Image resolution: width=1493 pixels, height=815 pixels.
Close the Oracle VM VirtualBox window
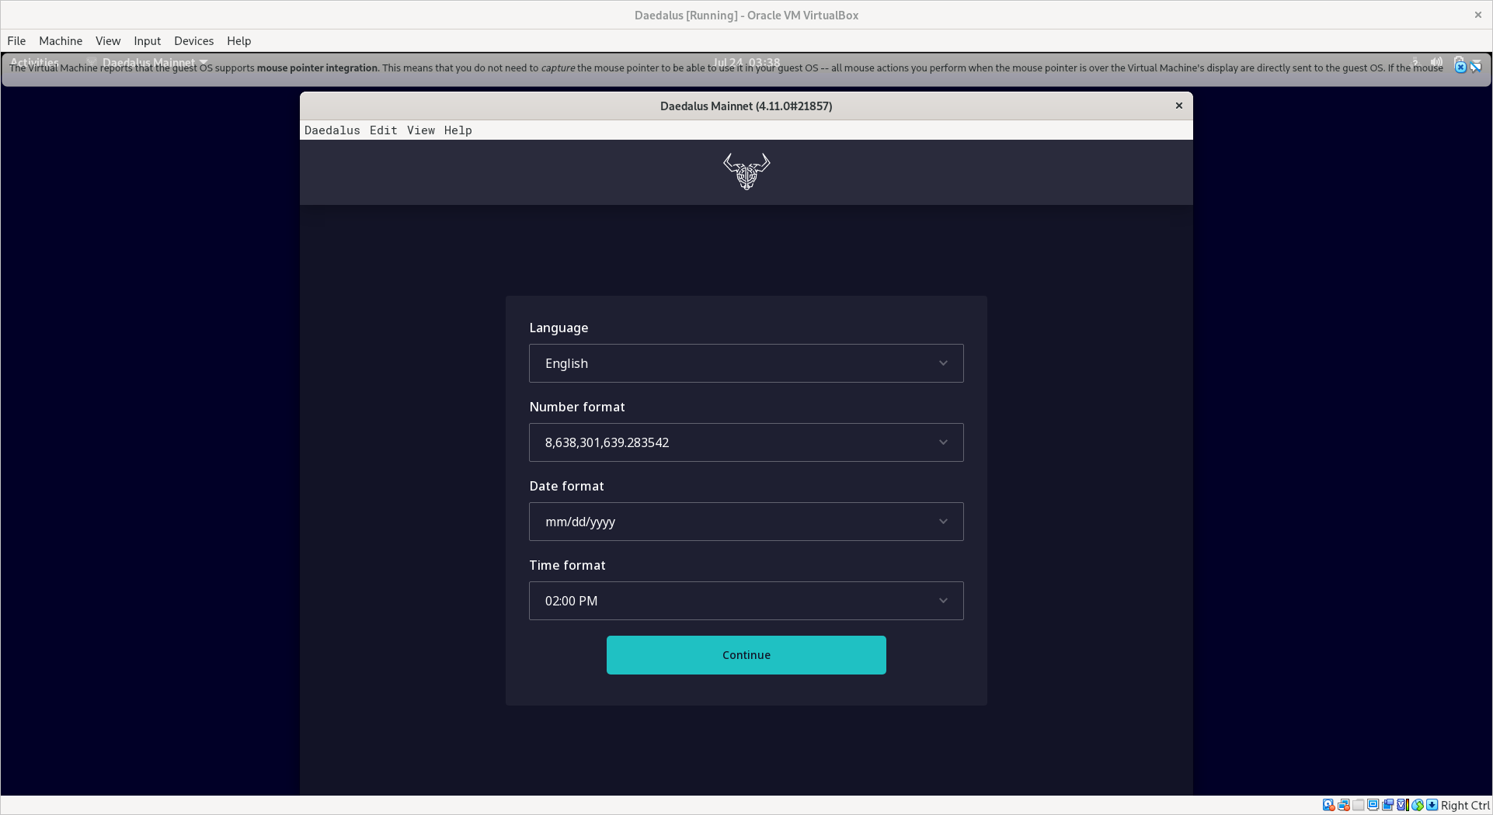[x=1478, y=15]
